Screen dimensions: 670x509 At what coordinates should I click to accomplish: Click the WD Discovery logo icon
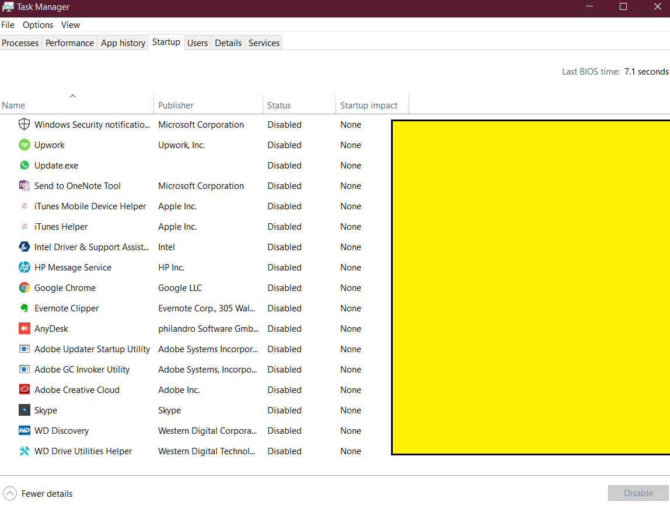click(25, 430)
